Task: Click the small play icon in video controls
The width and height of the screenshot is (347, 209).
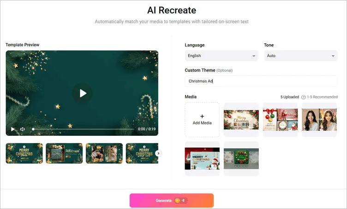Action: click(13, 129)
